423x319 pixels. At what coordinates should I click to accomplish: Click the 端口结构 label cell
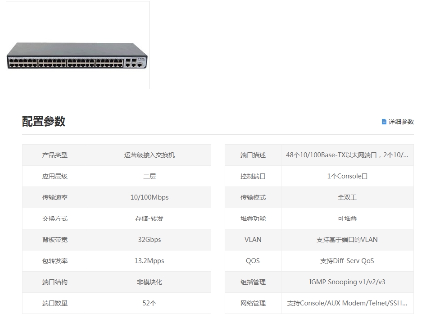tap(55, 282)
